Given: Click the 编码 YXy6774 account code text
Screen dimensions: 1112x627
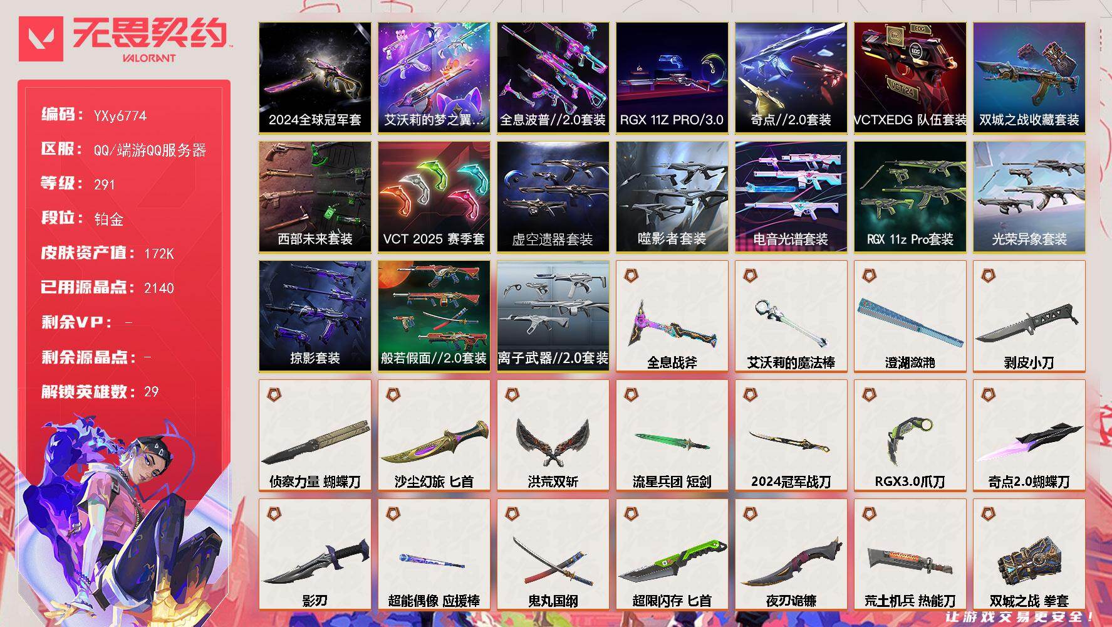Looking at the screenshot, I should coord(94,115).
